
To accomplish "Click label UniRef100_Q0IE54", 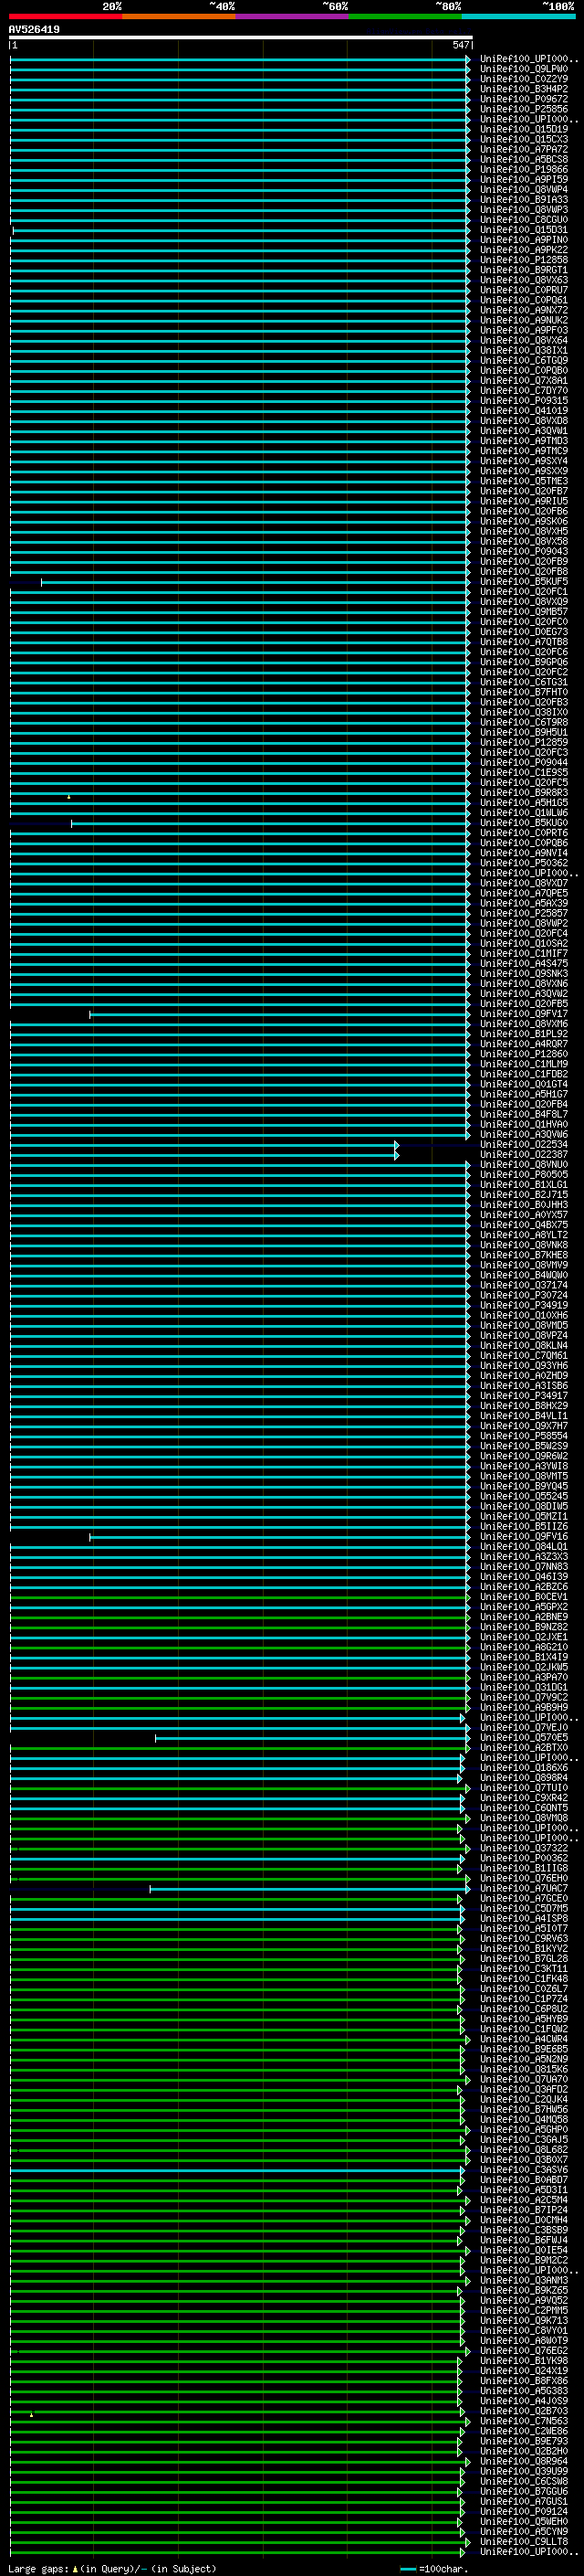I will pos(523,2249).
